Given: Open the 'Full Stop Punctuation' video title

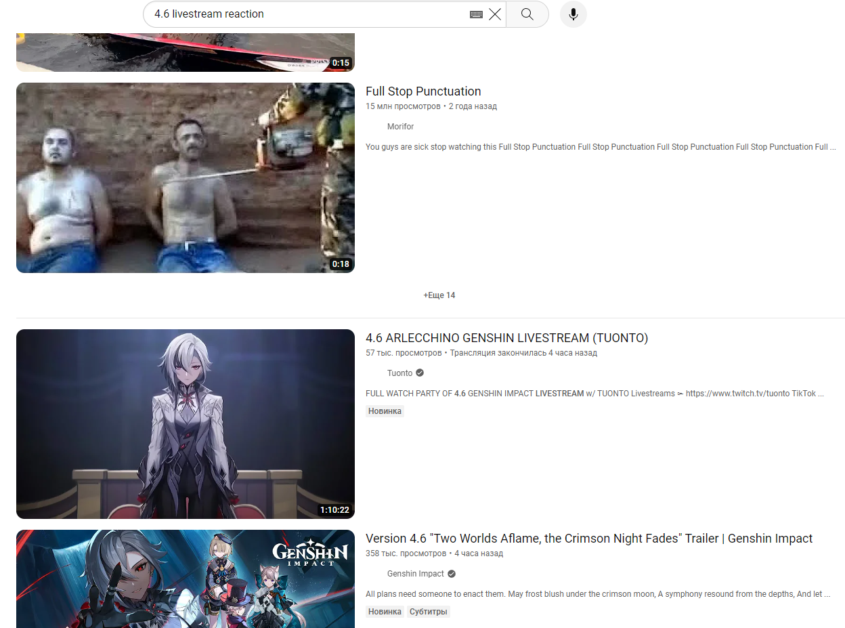Looking at the screenshot, I should coord(423,91).
